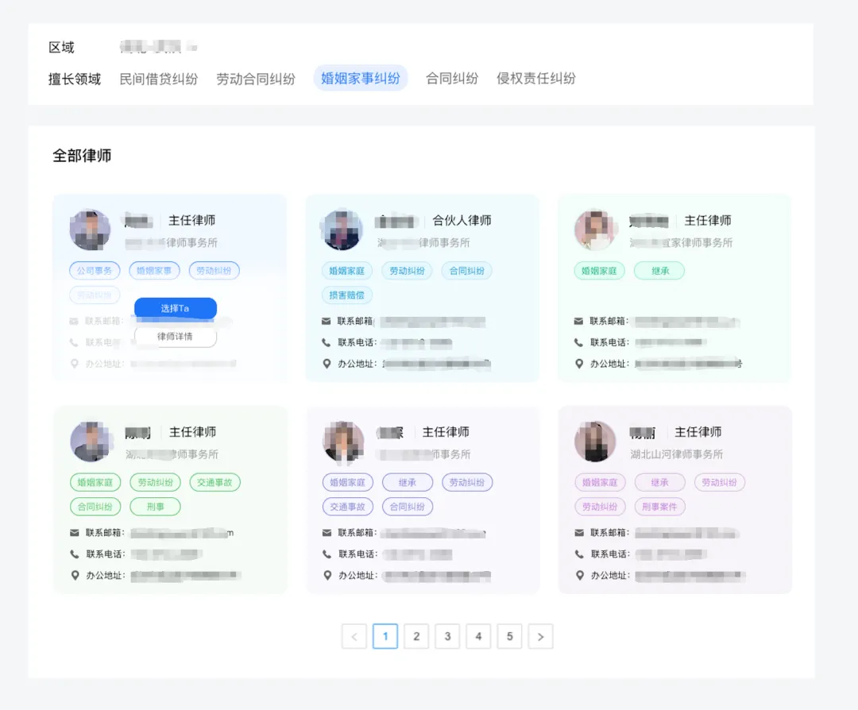The image size is (858, 710).
Task: Toggle the 婚姻家庭 specialty tag on the second card
Action: pyautogui.click(x=346, y=270)
